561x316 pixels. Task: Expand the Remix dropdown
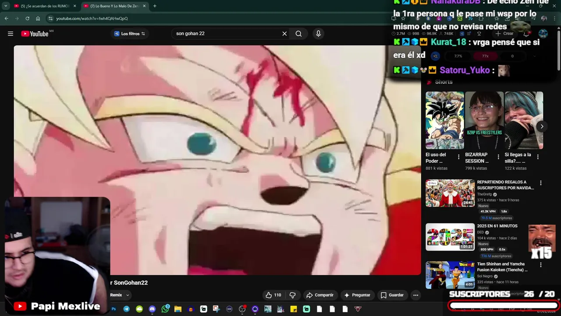pyautogui.click(x=128, y=295)
